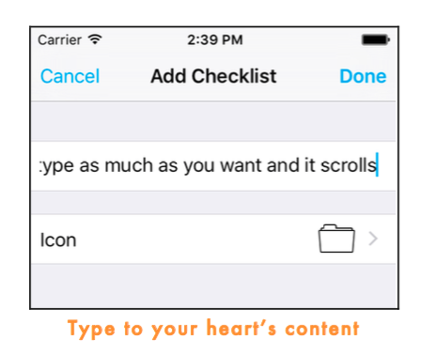Click the 2:39 PM clock

(215, 39)
